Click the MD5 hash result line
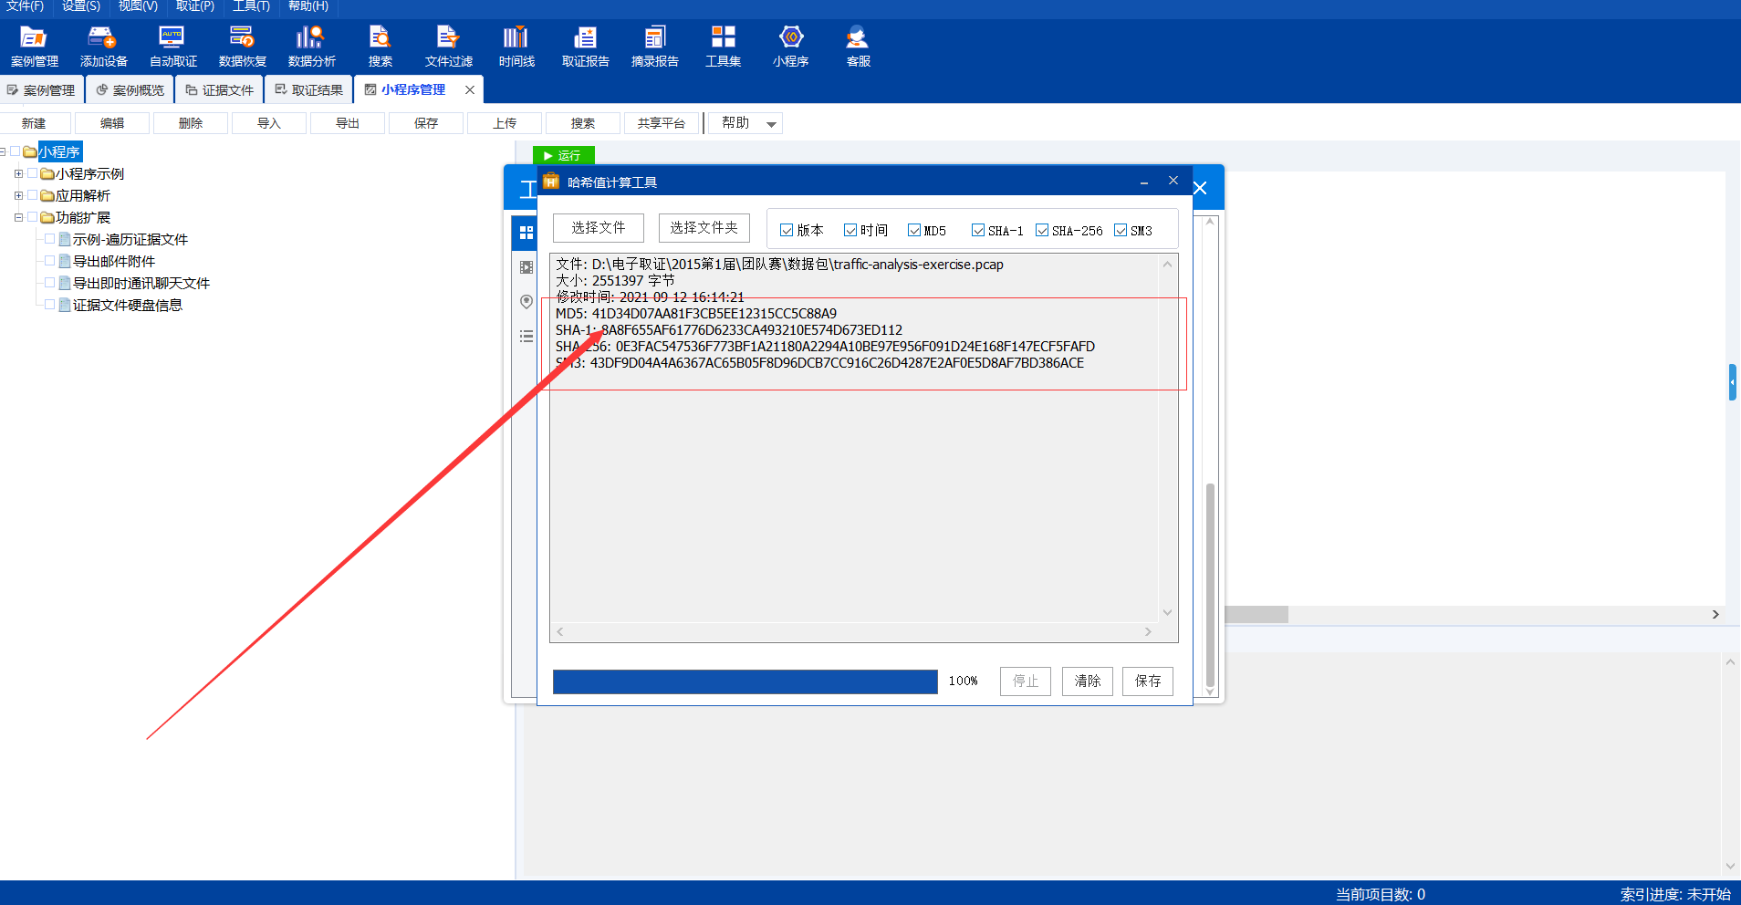This screenshot has width=1741, height=905. 696,314
